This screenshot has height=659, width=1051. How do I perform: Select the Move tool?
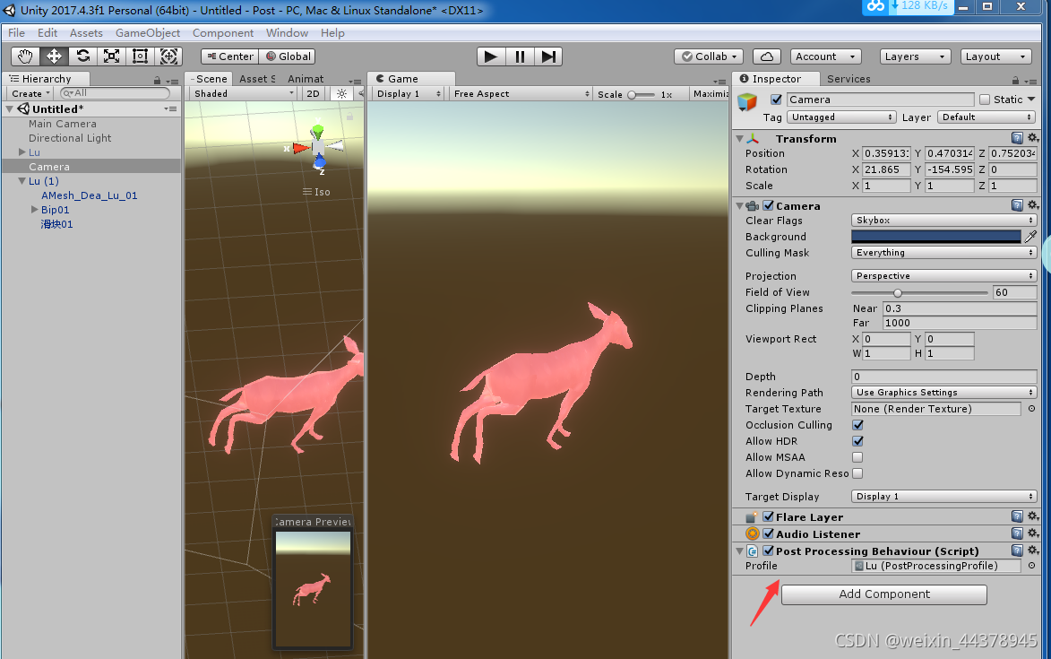click(x=54, y=56)
